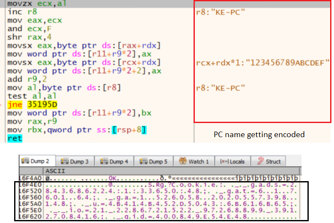
Task: Select 'movsx eax,byte ptr ds:[rax+rdx]' line
Action: pyautogui.click(x=84, y=45)
